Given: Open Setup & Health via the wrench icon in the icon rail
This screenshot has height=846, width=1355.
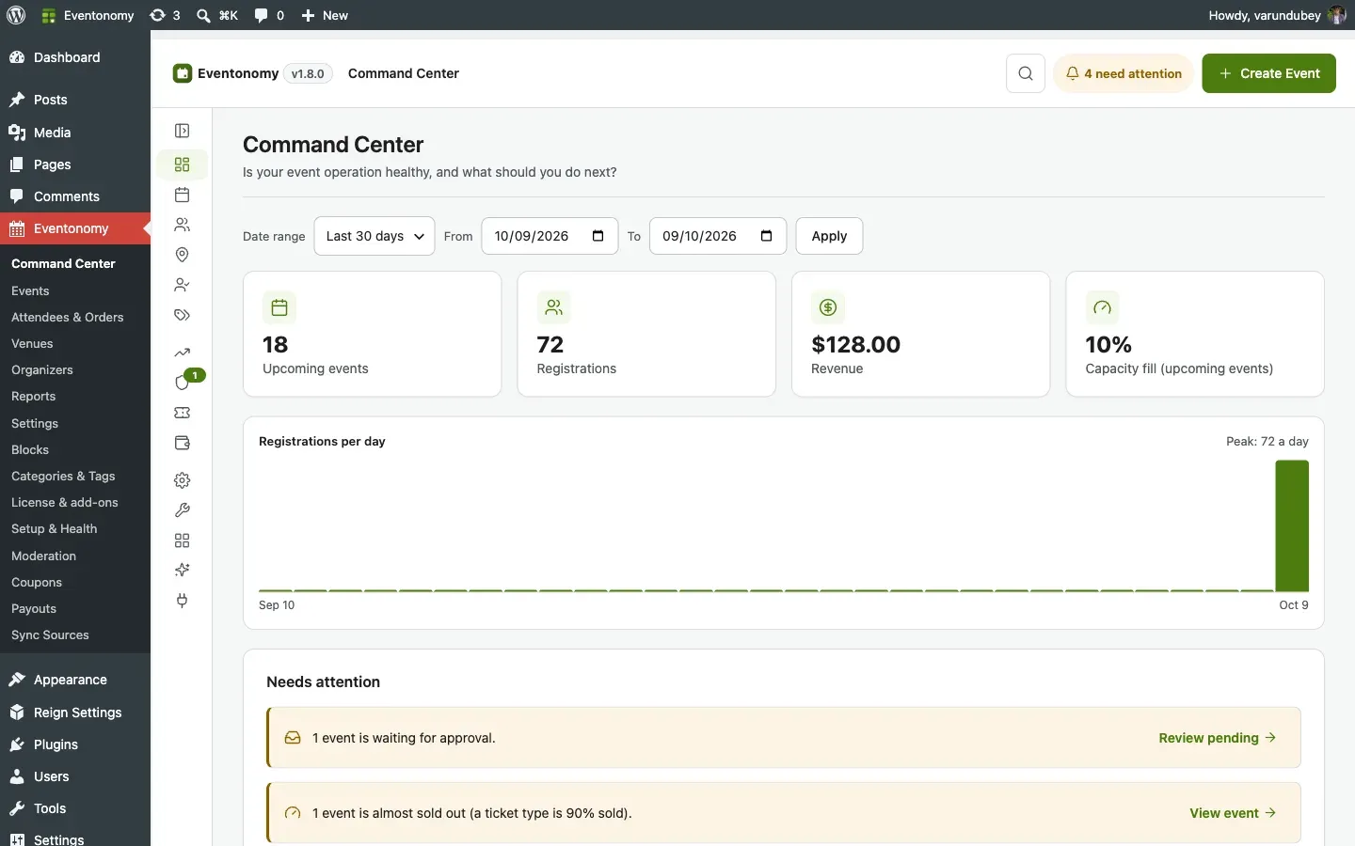Looking at the screenshot, I should coord(183,510).
